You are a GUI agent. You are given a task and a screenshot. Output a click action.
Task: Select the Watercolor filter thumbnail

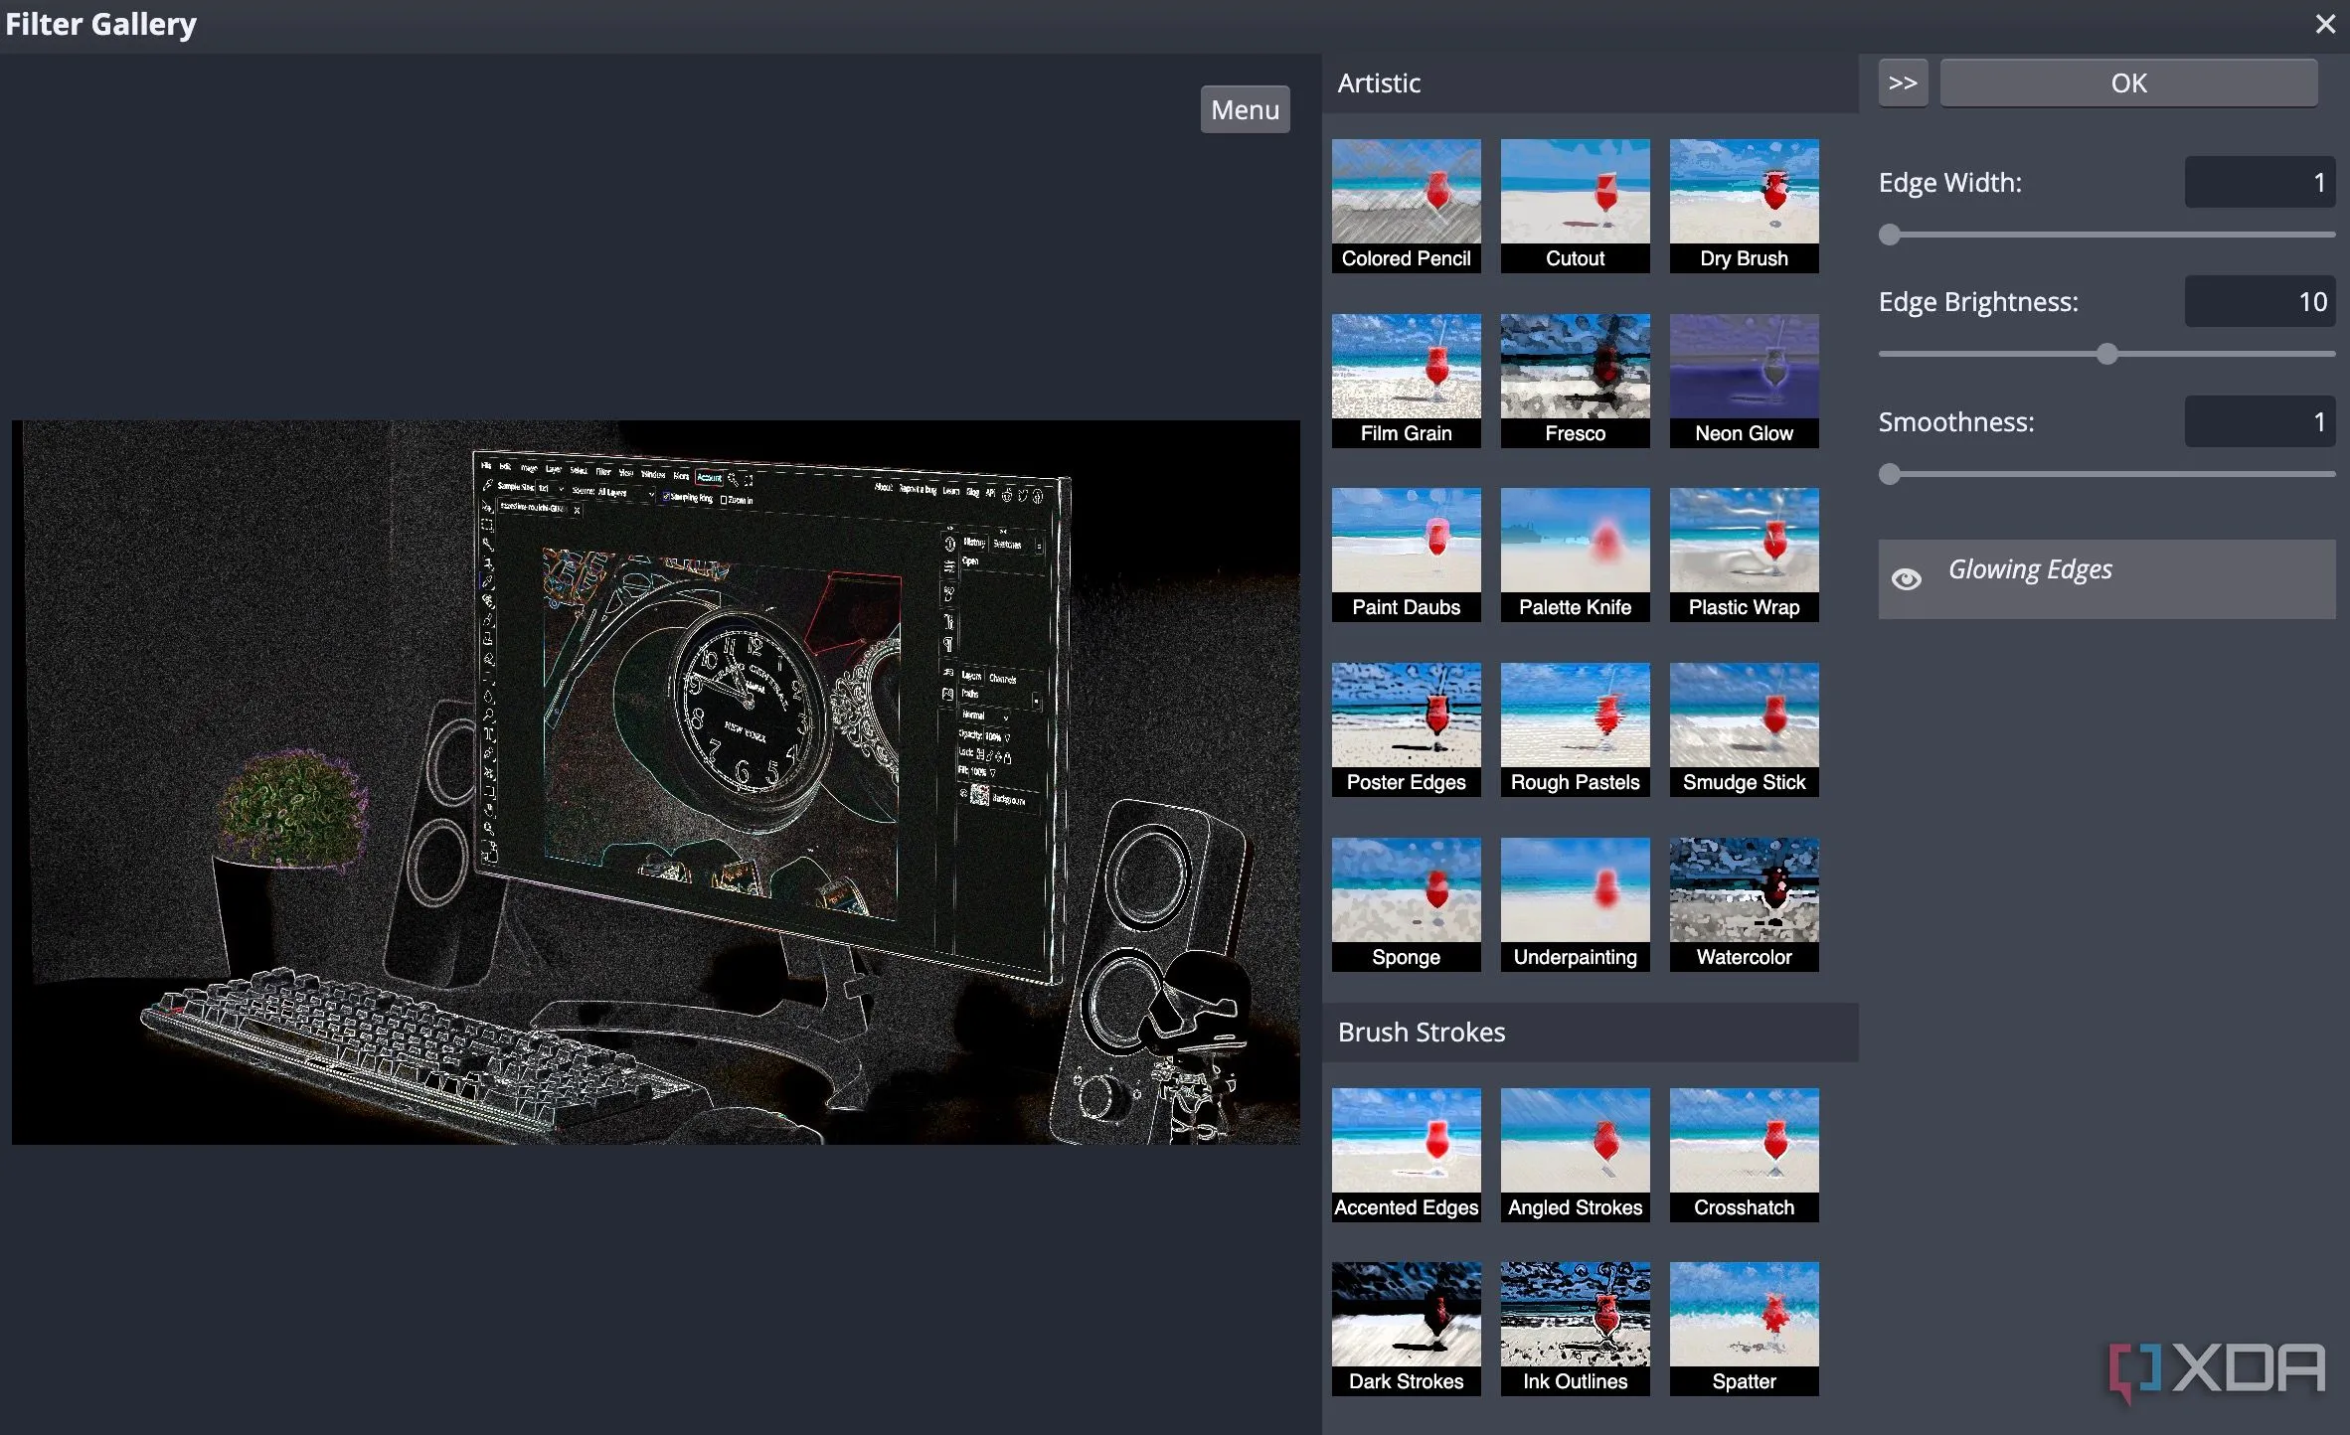(1744, 903)
